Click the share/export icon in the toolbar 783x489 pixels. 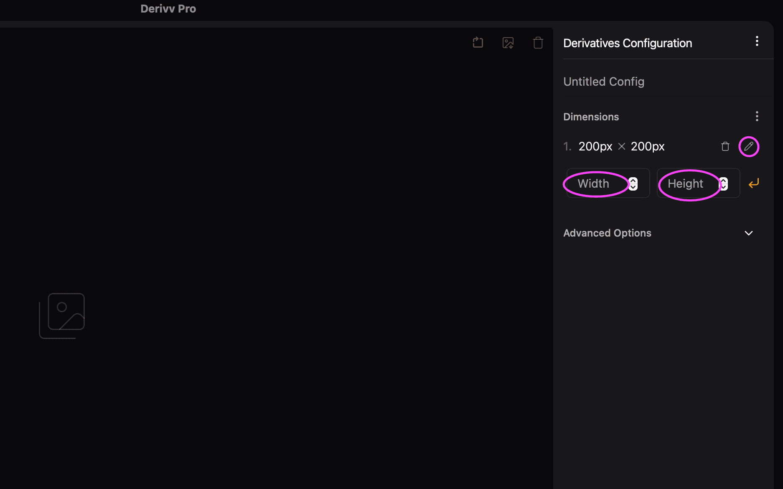[478, 42]
